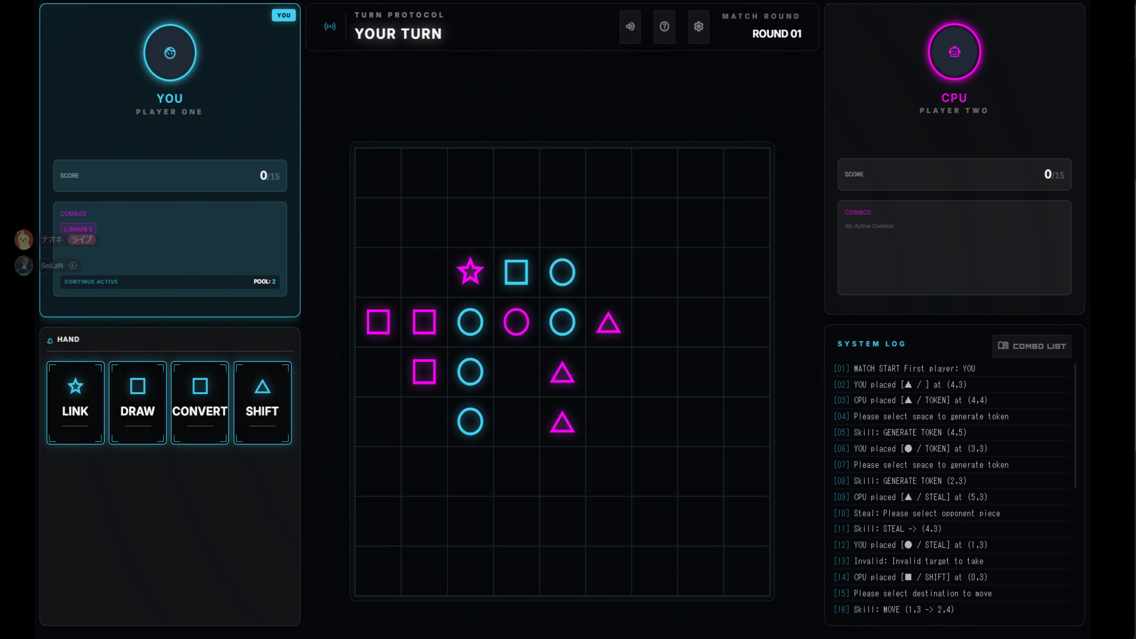Click the POOL: 2 indicator
The height and width of the screenshot is (639, 1136).
coord(264,282)
